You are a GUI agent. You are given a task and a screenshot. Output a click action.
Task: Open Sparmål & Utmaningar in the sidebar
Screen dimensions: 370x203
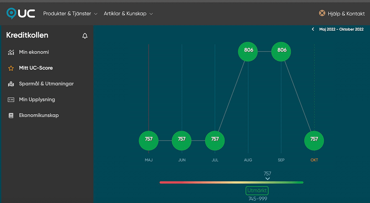click(46, 84)
